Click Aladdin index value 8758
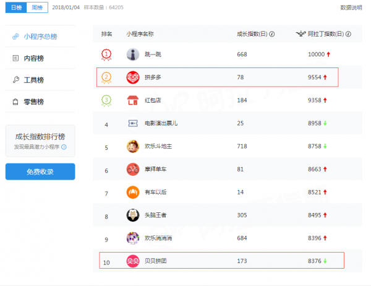 pos(315,147)
